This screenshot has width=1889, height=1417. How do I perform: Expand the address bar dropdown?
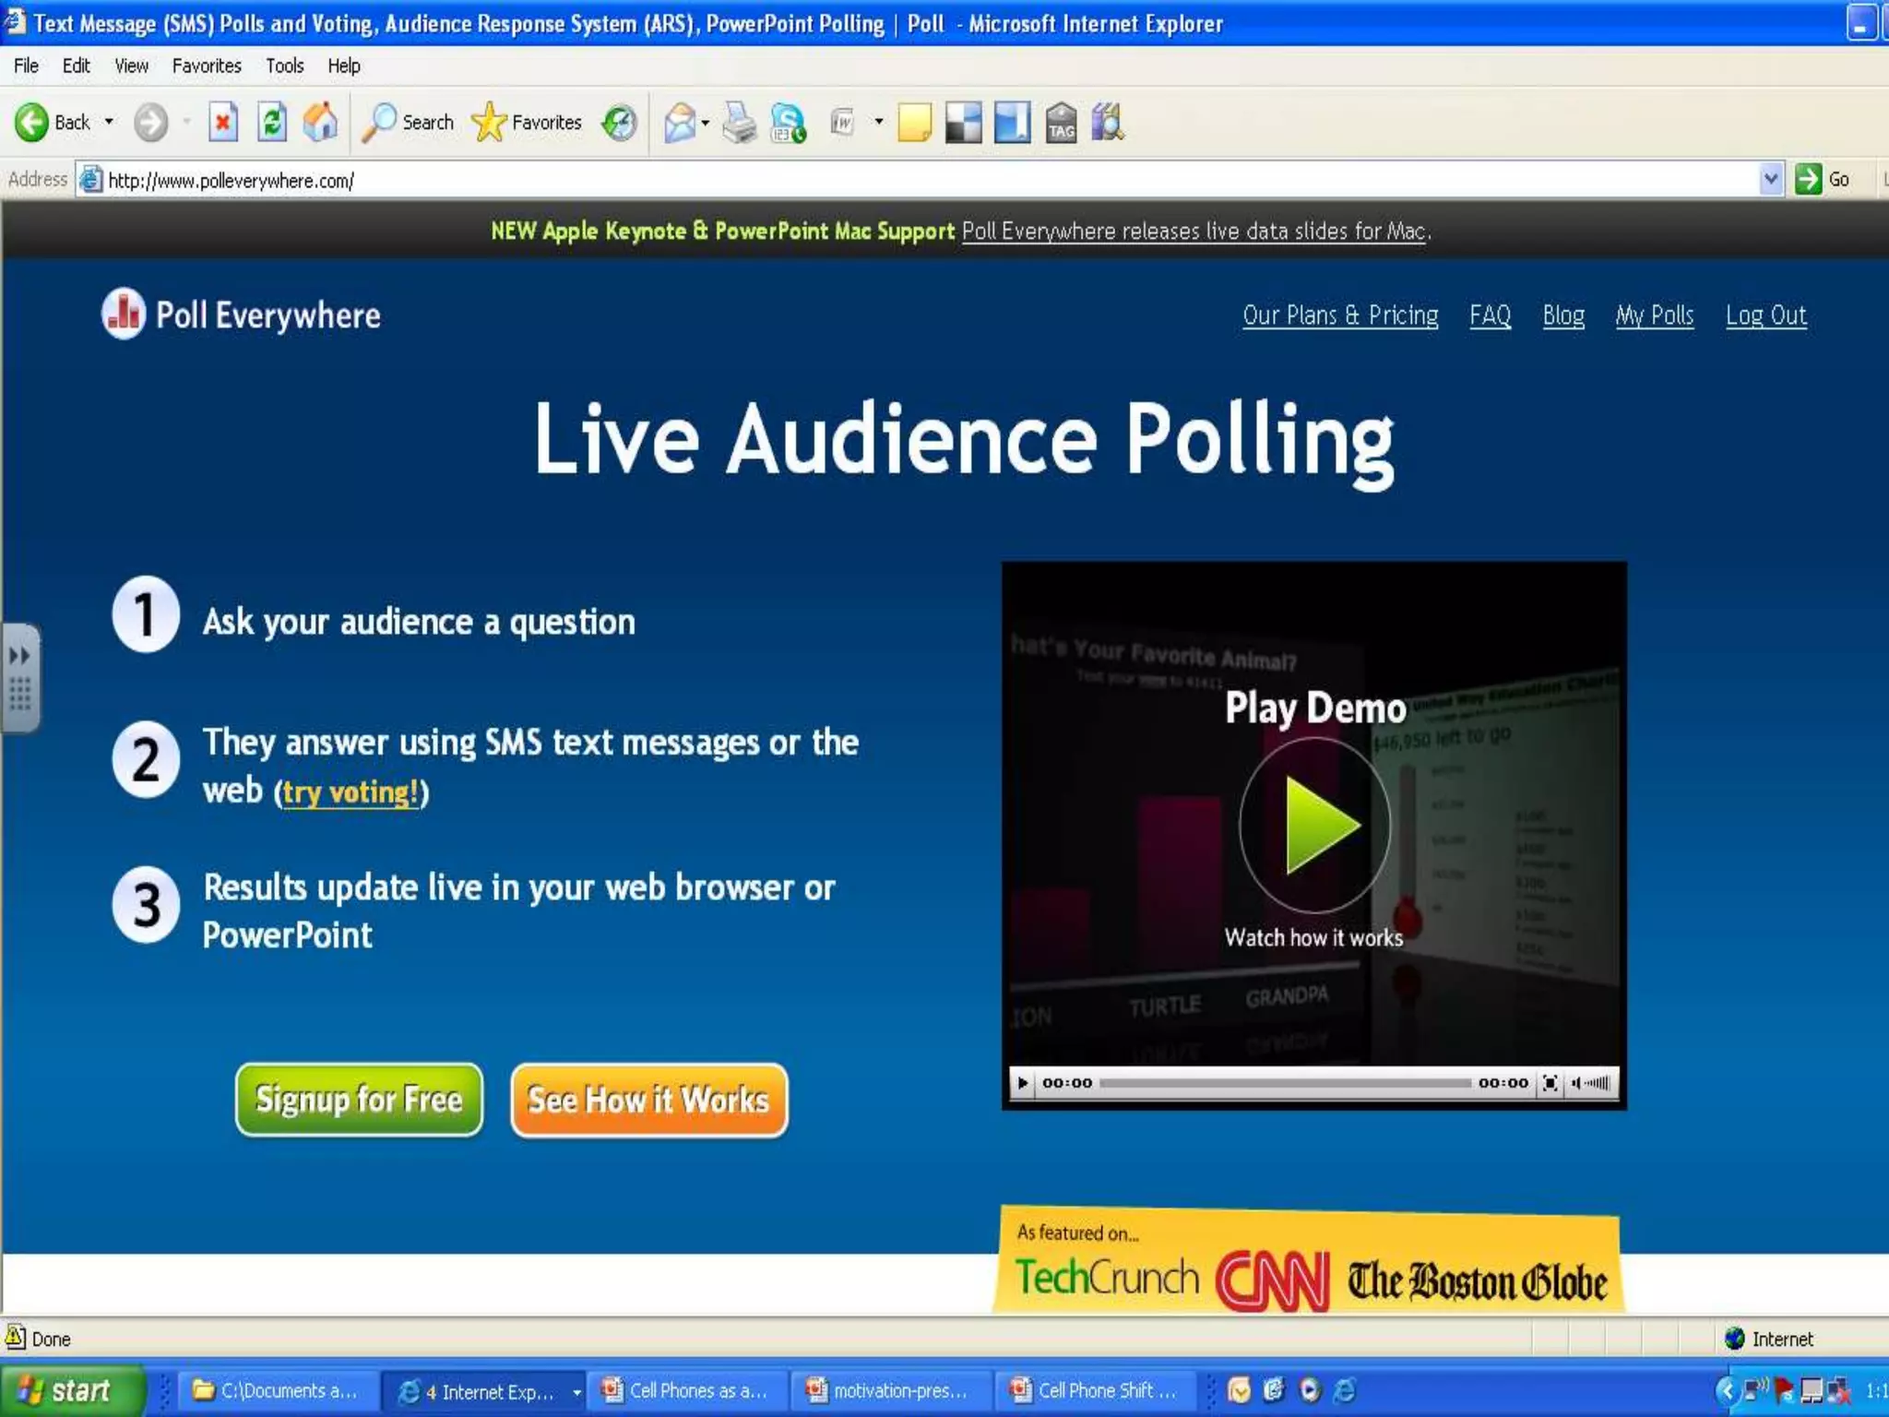1770,179
